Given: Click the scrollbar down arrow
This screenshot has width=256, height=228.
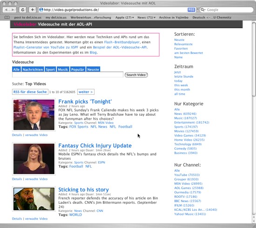Looking at the screenshot, I should tap(254, 221).
